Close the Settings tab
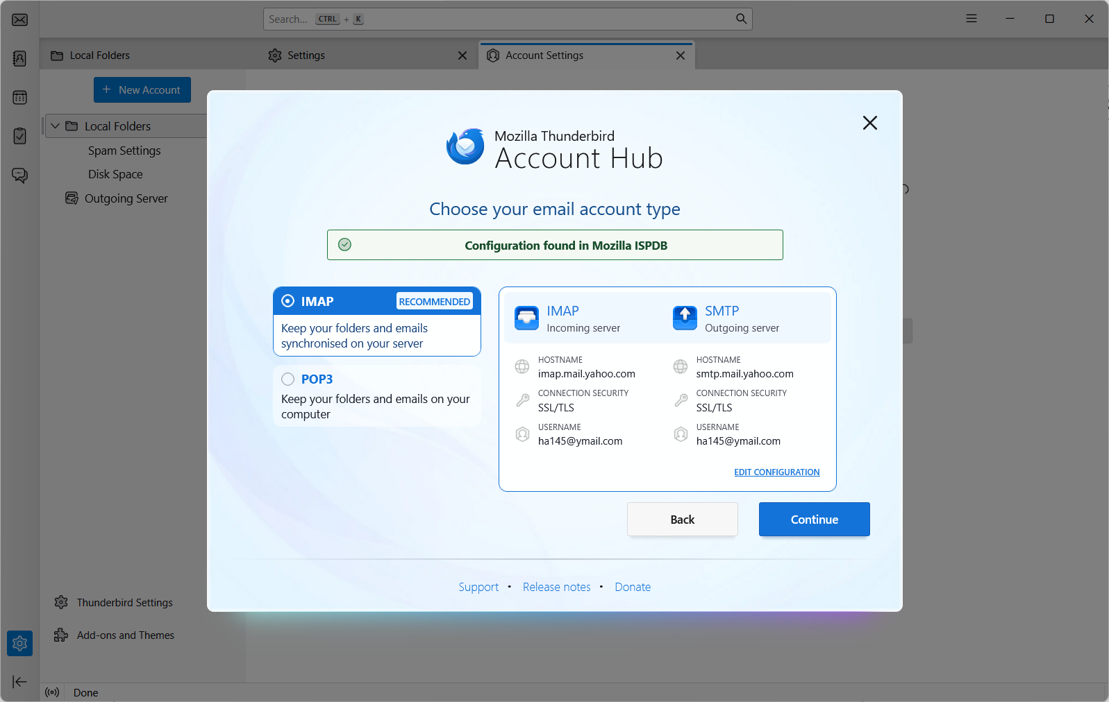1109x702 pixels. [x=462, y=55]
